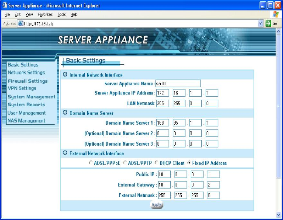Open the Favorites menu
283x220 pixels.
click(x=45, y=14)
